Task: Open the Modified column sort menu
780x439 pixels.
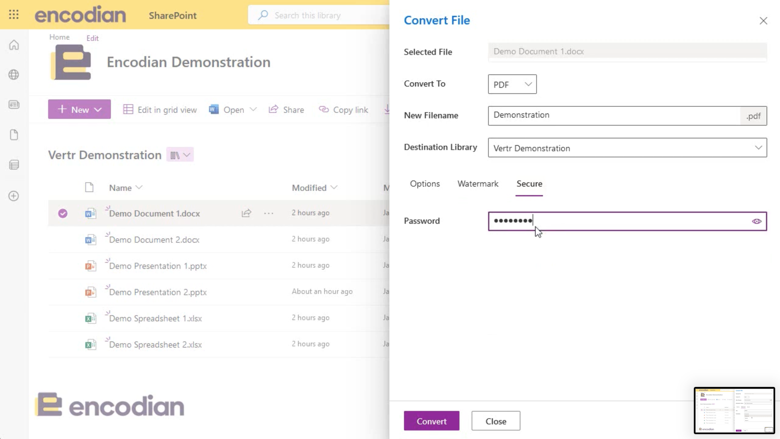Action: point(314,188)
